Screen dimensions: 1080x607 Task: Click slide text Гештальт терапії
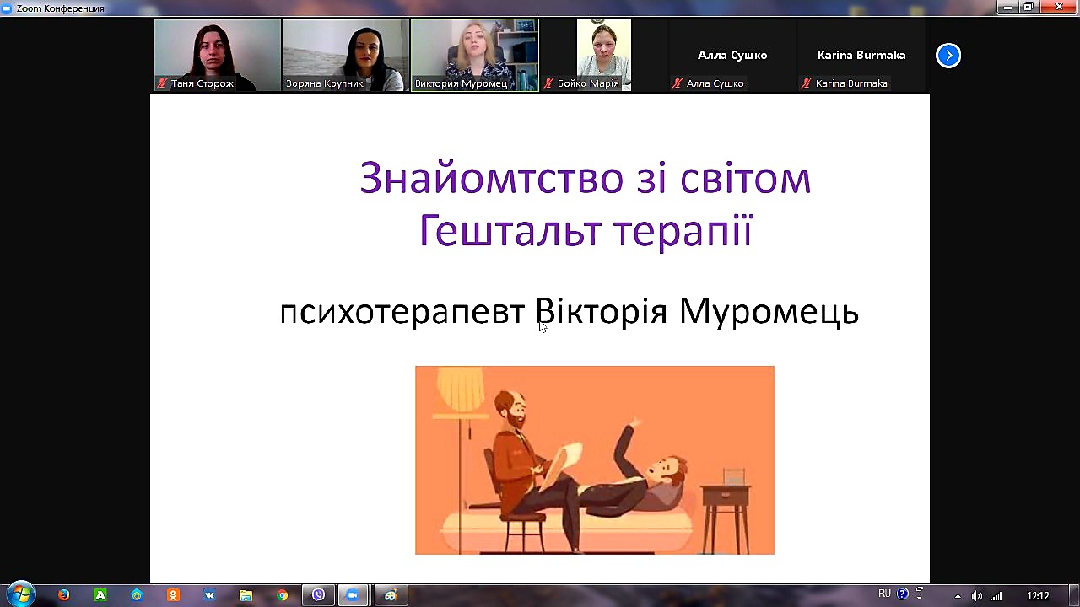pos(585,230)
